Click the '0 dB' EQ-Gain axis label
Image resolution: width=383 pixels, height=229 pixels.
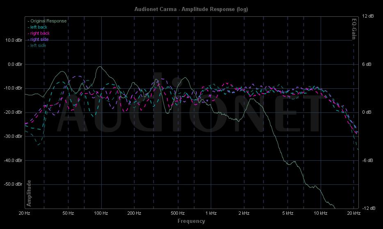point(367,112)
